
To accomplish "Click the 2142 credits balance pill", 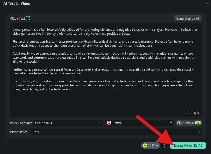I will (151, 146).
